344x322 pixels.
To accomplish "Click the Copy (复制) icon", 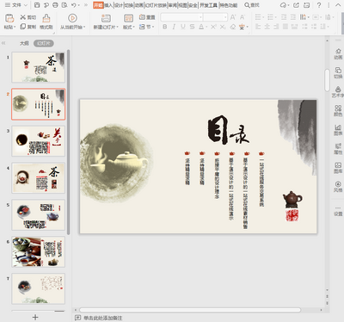I will 23,27.
